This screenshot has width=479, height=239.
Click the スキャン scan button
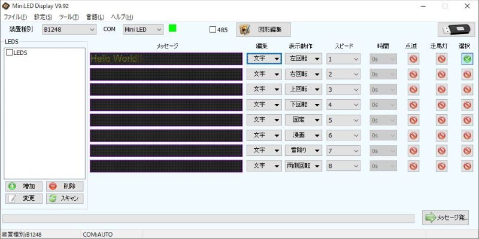coord(66,198)
